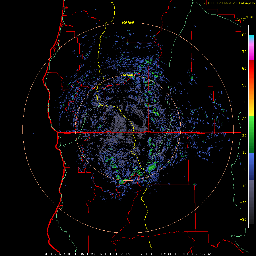The width and height of the screenshot is (256, 256).
Task: Click the 60 value on the dBZ scale
Action: click(244, 68)
